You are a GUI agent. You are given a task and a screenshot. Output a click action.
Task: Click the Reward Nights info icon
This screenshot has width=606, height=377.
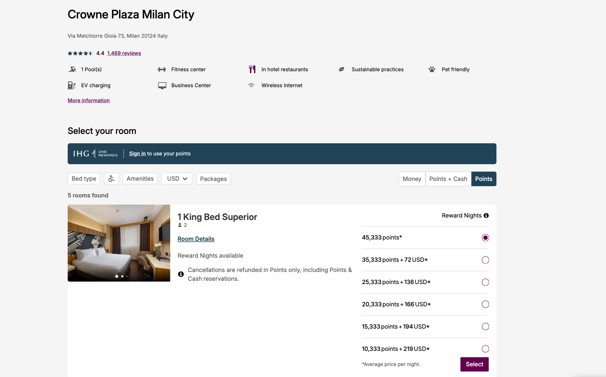coord(486,216)
